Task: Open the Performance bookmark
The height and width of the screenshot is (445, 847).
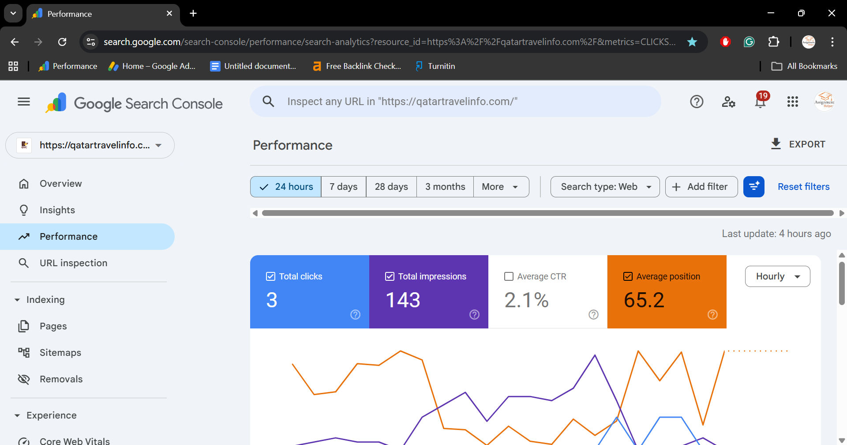Action: pos(68,66)
